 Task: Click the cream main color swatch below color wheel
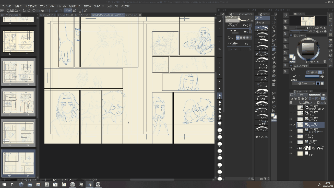pyautogui.click(x=291, y=56)
